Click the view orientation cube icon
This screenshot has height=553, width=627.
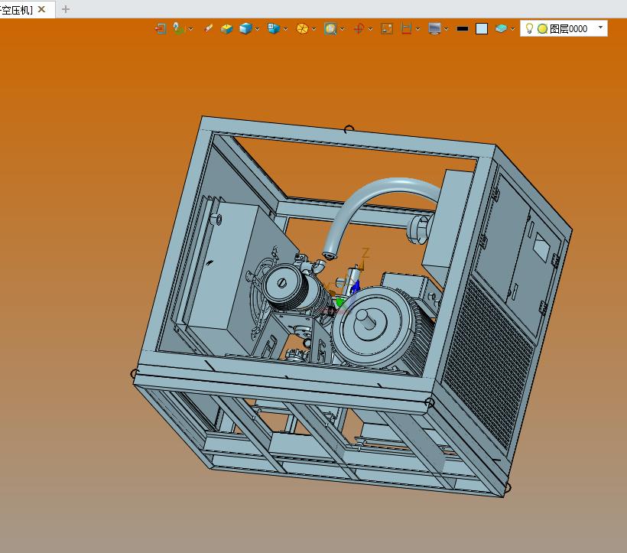point(273,28)
